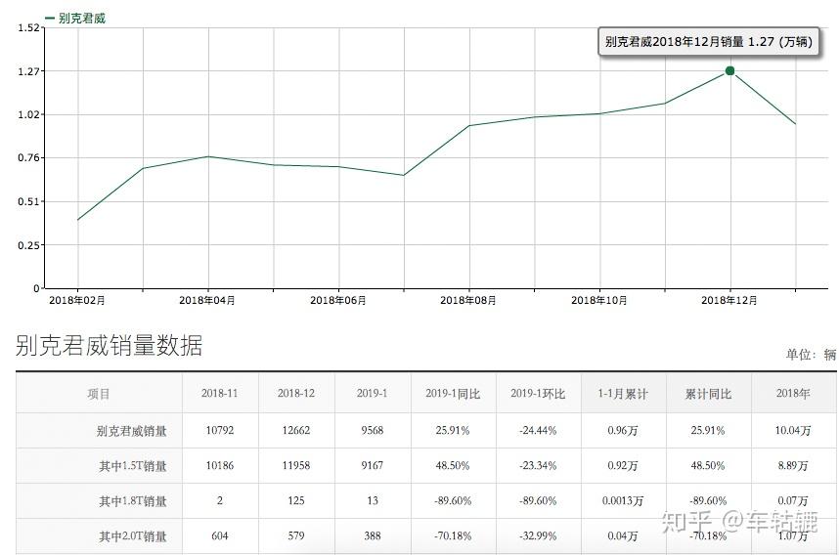Click the 2018年02月 axis label

(x=77, y=301)
